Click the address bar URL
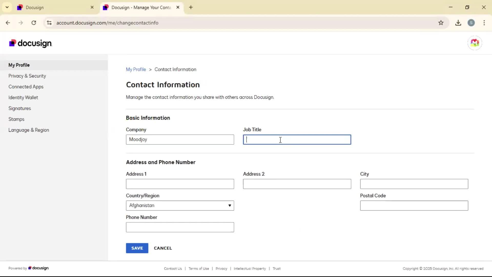 click(x=107, y=23)
